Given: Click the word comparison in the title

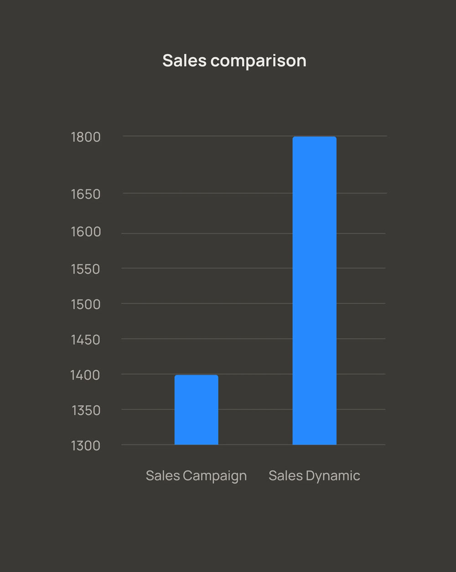Looking at the screenshot, I should [x=259, y=62].
